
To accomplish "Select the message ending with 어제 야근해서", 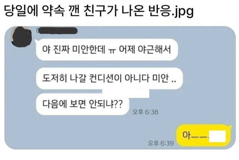I will [x=107, y=50].
